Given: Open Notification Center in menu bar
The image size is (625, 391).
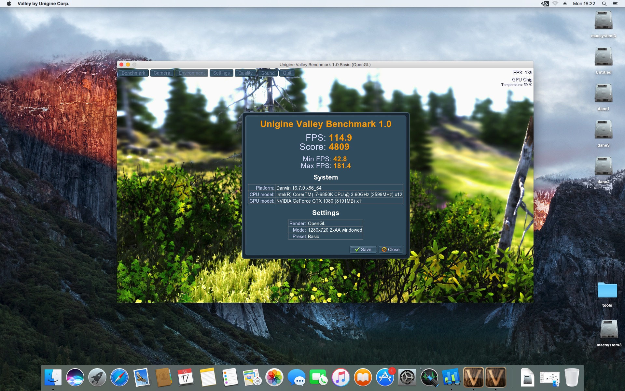Looking at the screenshot, I should coord(615,4).
